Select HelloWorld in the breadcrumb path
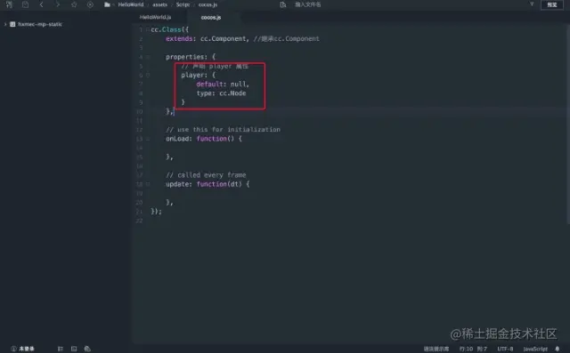 point(131,4)
